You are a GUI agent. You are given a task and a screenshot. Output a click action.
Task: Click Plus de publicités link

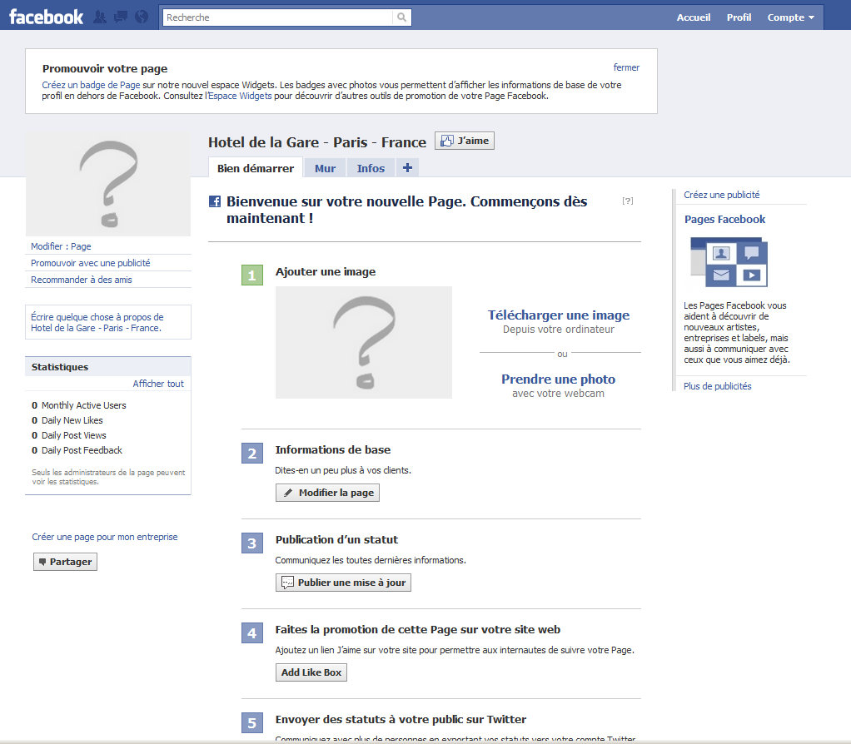tap(718, 386)
